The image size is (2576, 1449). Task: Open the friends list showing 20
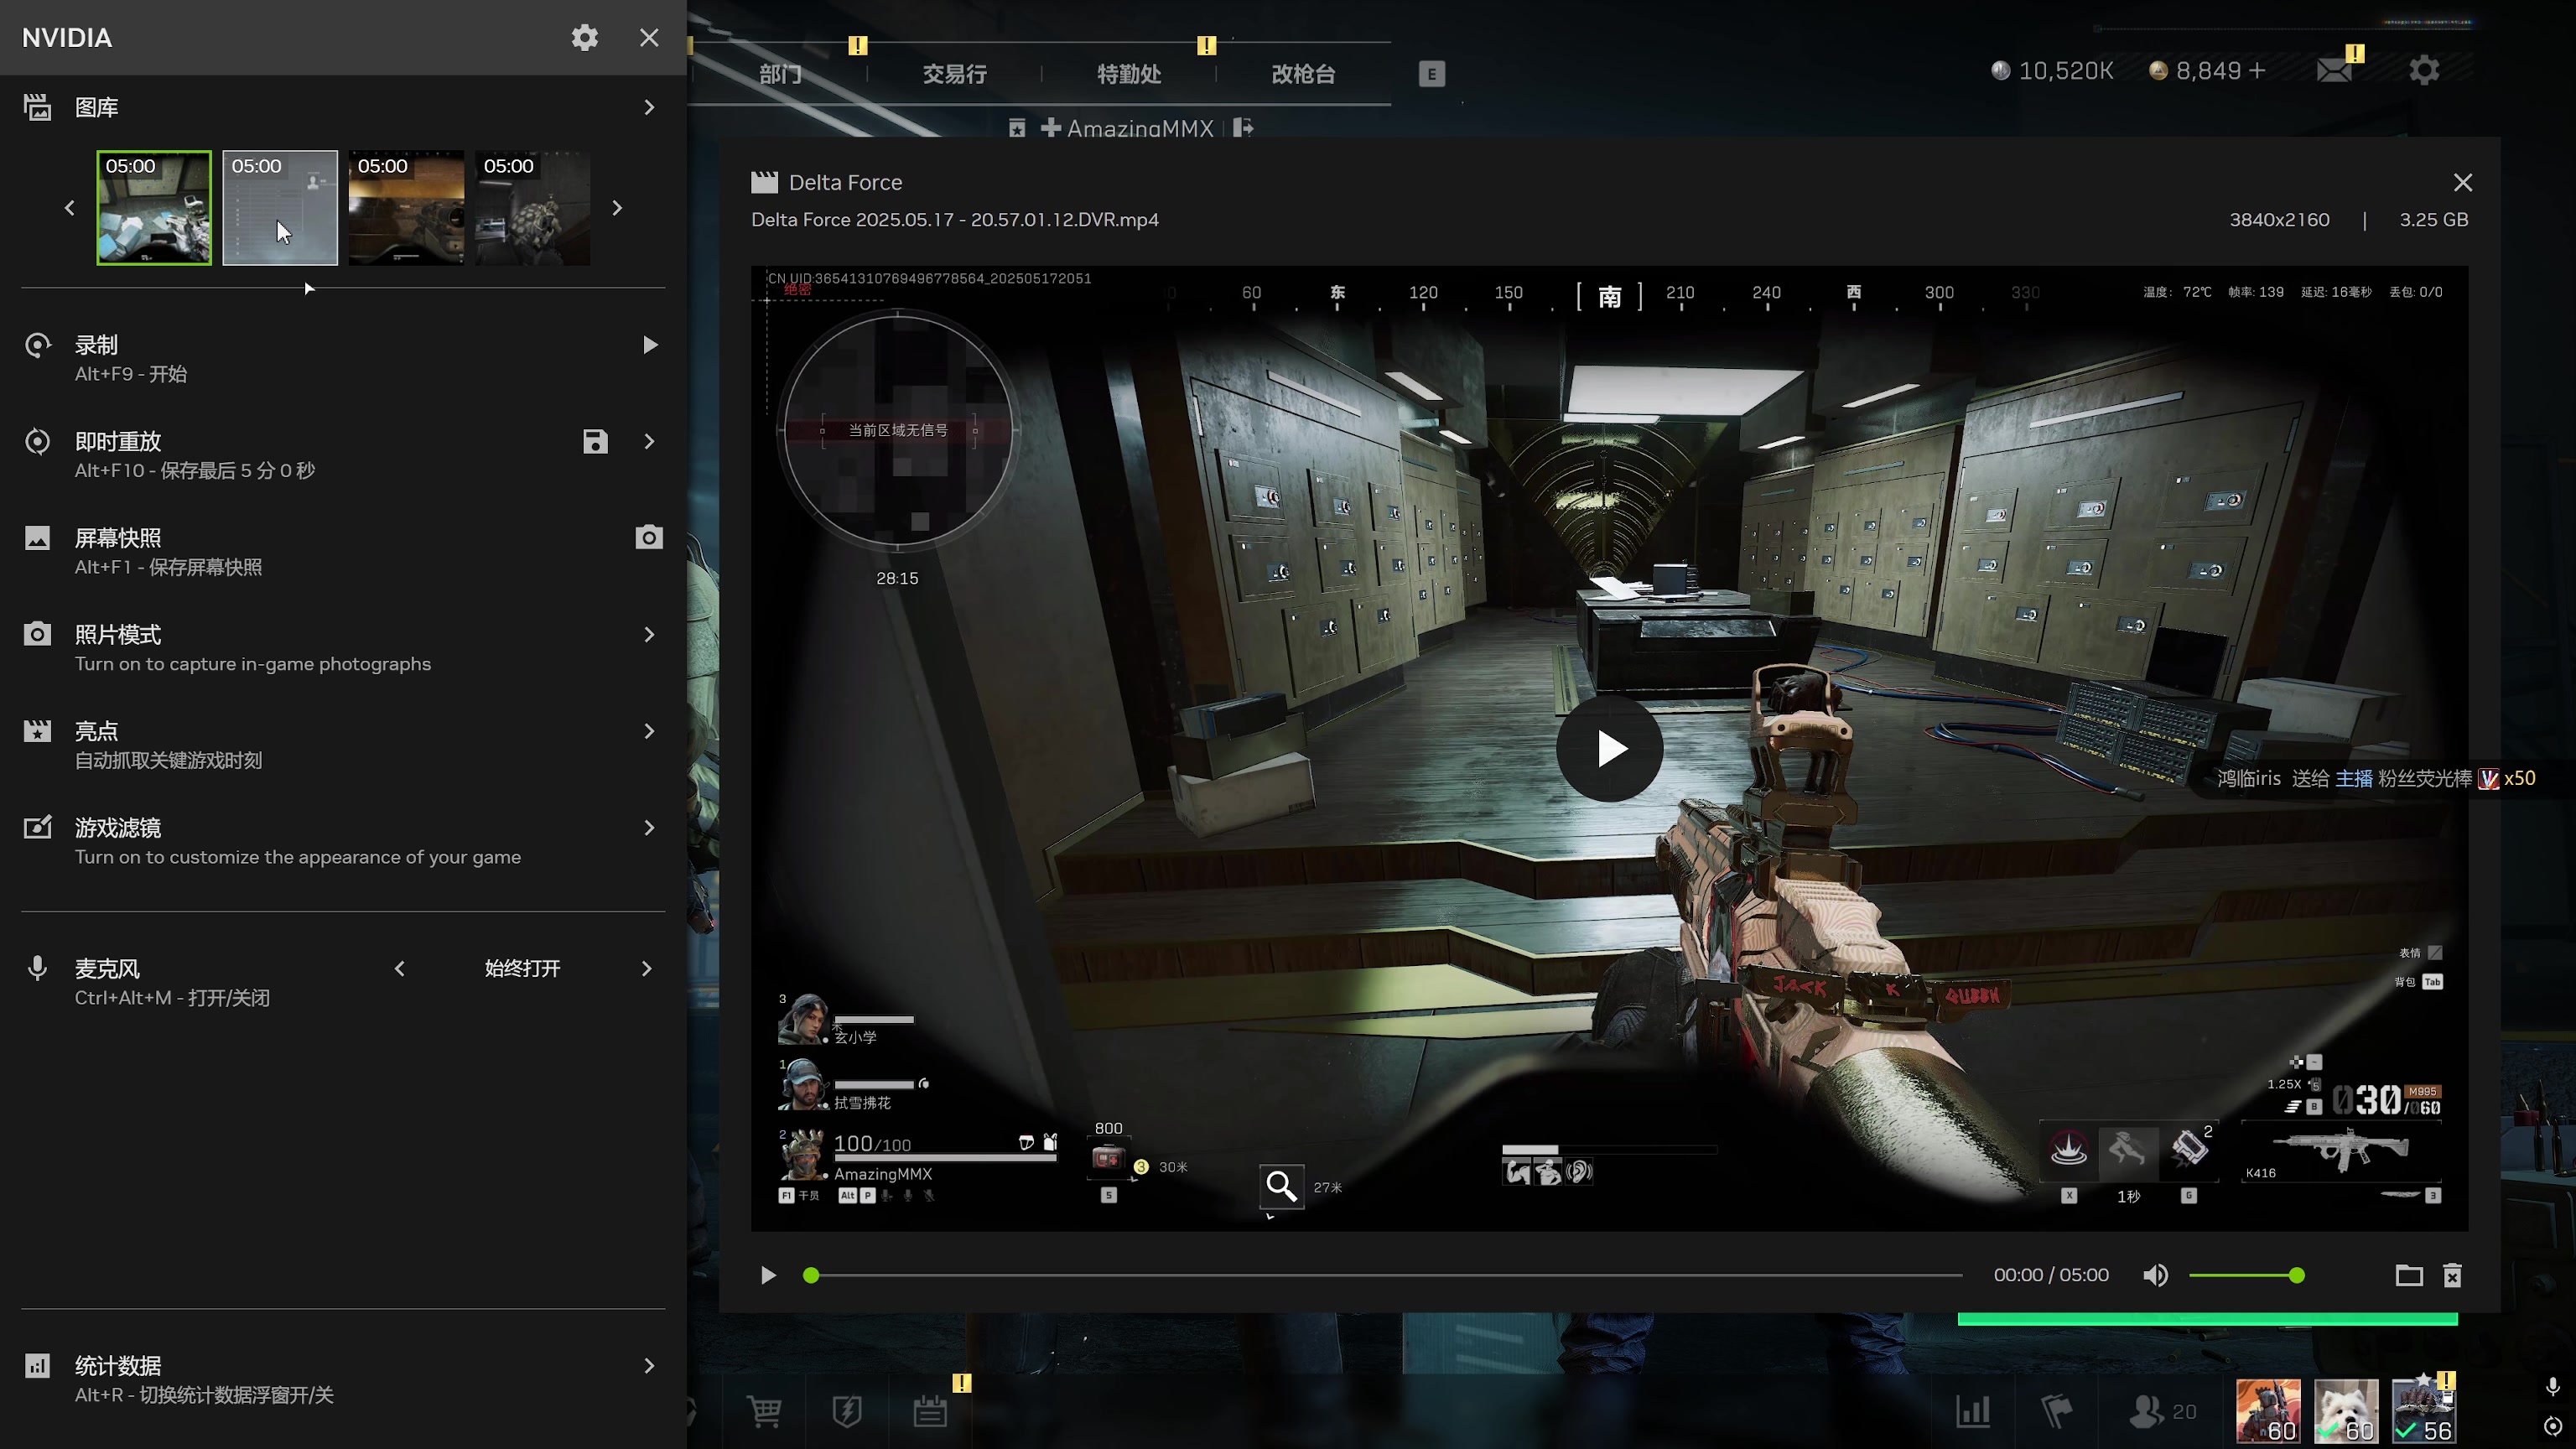coord(2163,1412)
